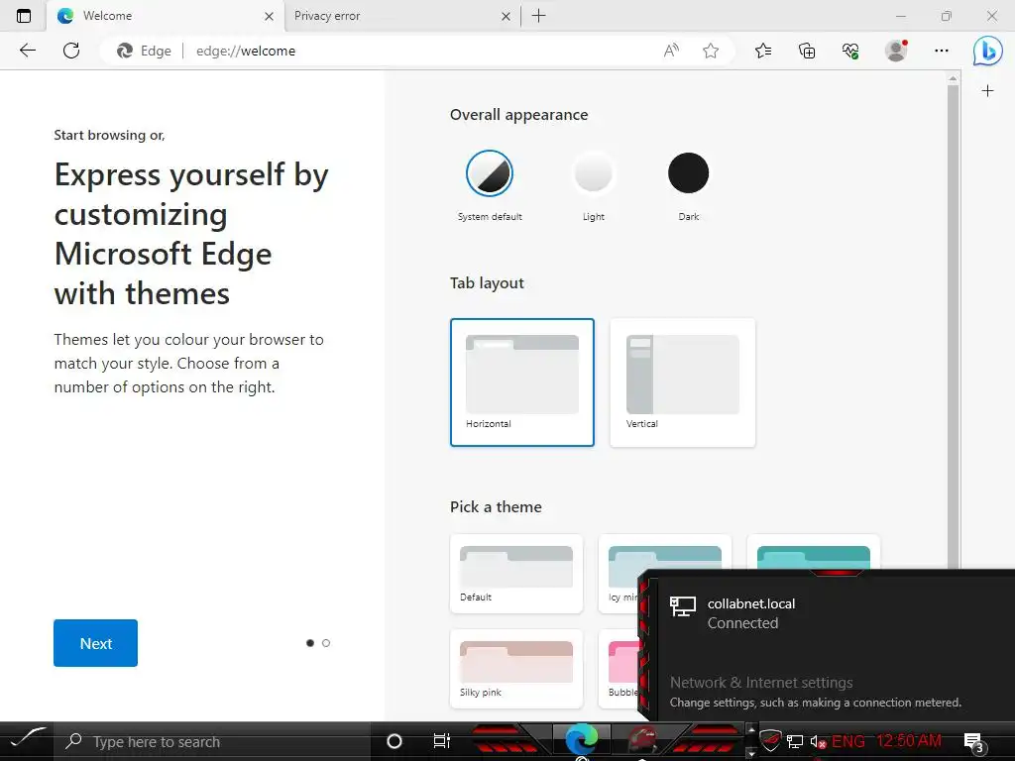Click the taskbar search box
The width and height of the screenshot is (1015, 761).
pos(214,741)
